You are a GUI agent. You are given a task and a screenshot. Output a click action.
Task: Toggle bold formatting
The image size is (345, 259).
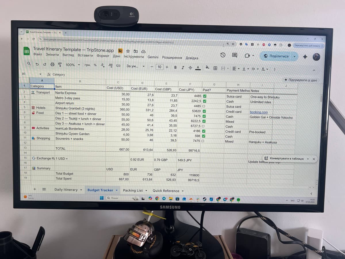coord(175,67)
